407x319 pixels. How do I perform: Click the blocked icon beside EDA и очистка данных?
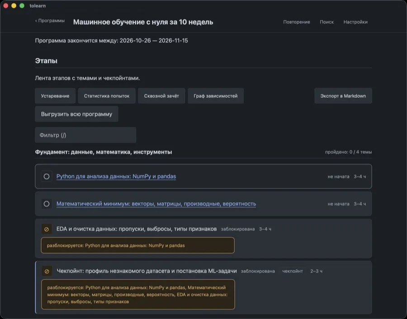coord(47,229)
